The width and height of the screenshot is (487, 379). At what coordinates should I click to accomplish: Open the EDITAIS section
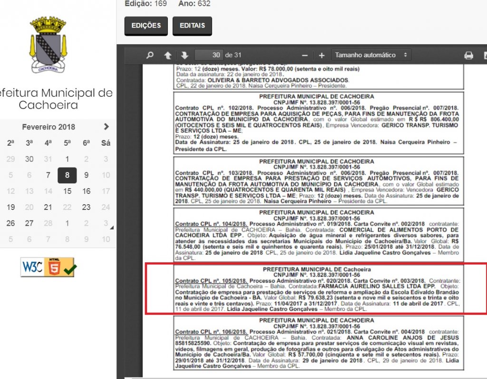click(x=192, y=26)
